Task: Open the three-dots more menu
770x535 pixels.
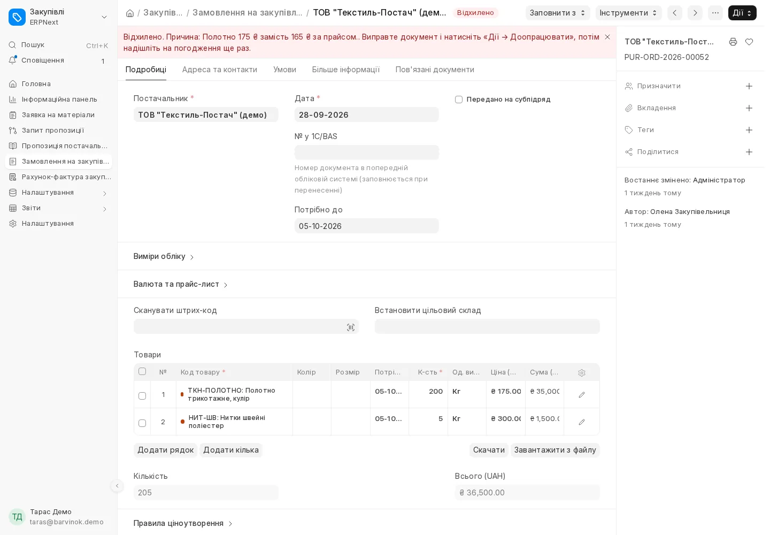Action: [715, 13]
